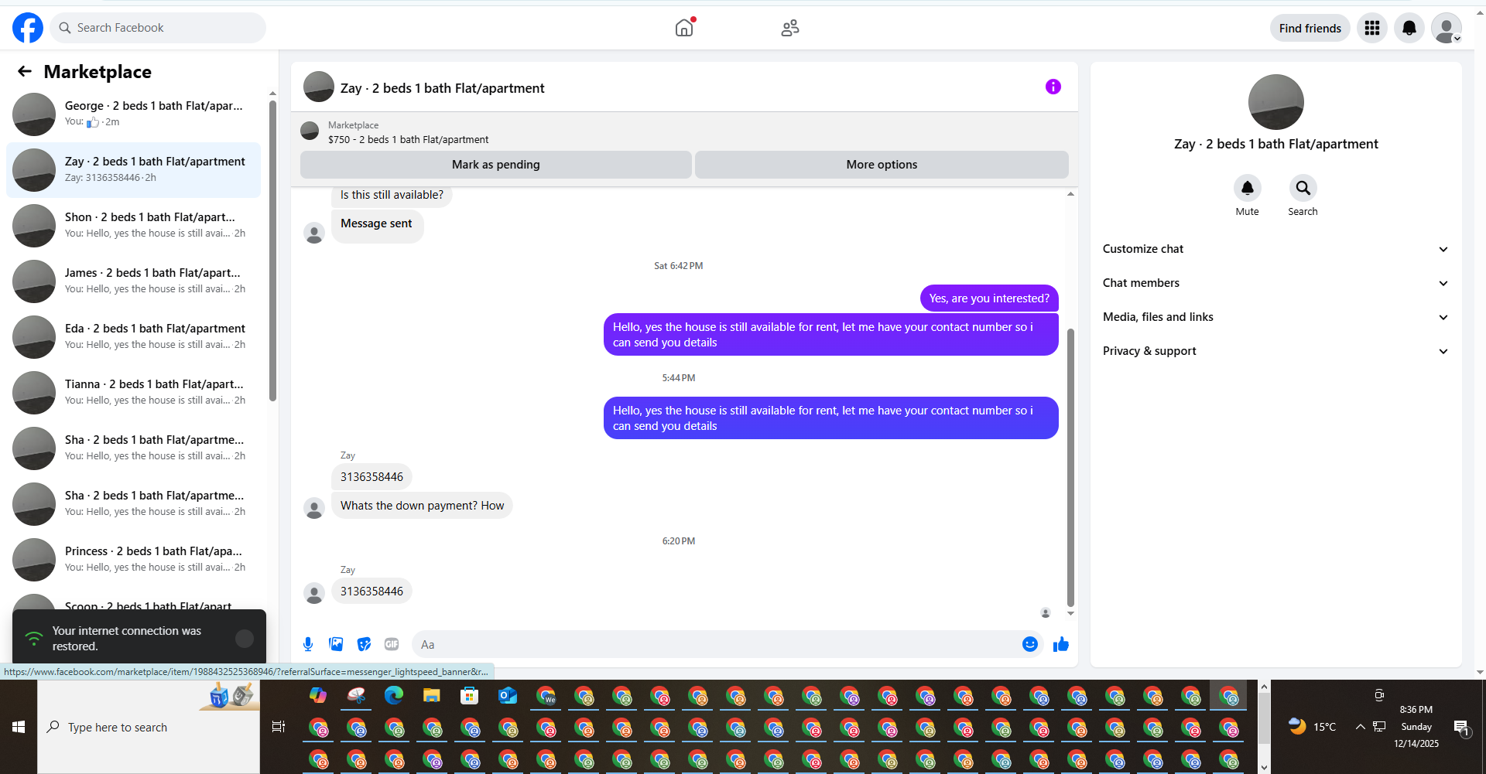Open the account profile avatar menu
The height and width of the screenshot is (774, 1486).
point(1447,28)
